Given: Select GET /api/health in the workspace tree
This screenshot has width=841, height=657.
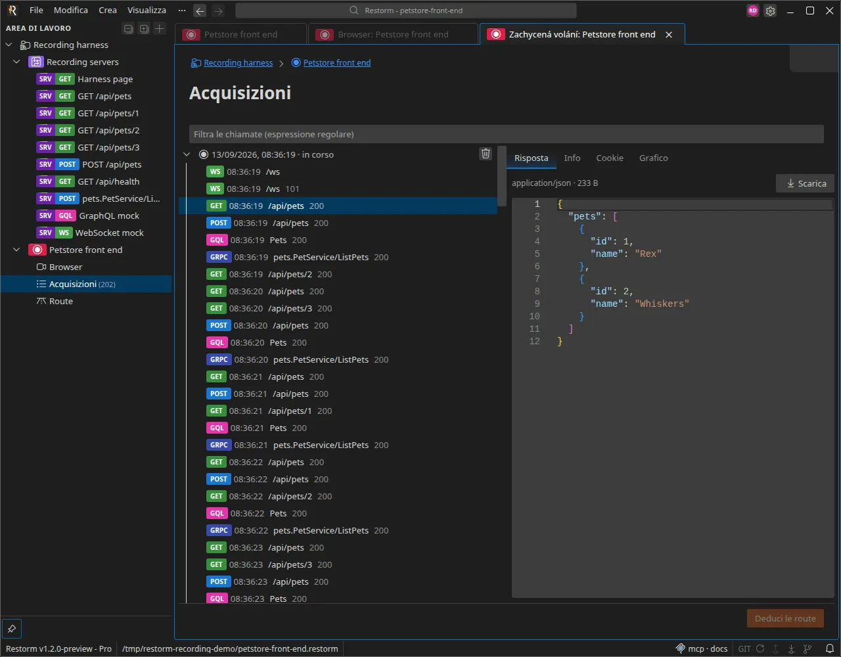Looking at the screenshot, I should point(85,182).
